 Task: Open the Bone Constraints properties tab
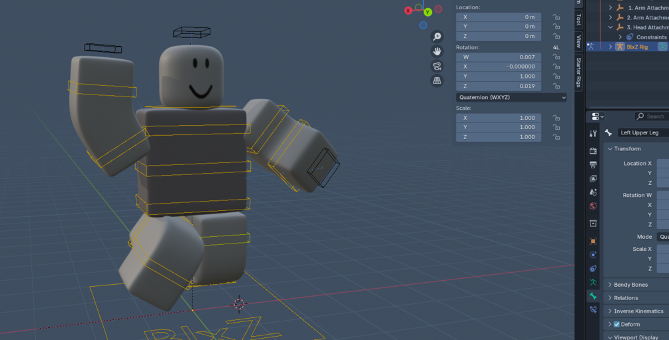click(x=593, y=309)
